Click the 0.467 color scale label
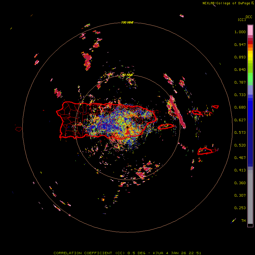Viewport: 255px width, 255px height. tap(240, 158)
